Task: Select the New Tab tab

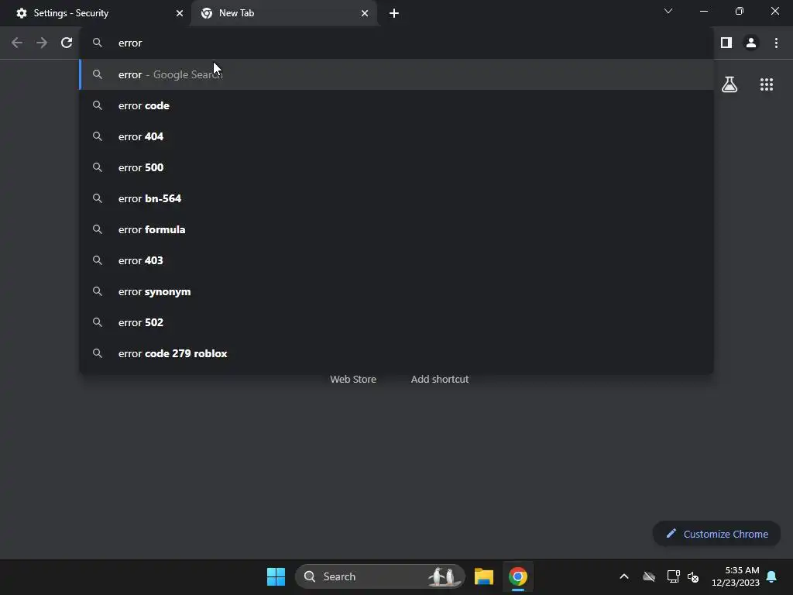Action: [x=284, y=13]
